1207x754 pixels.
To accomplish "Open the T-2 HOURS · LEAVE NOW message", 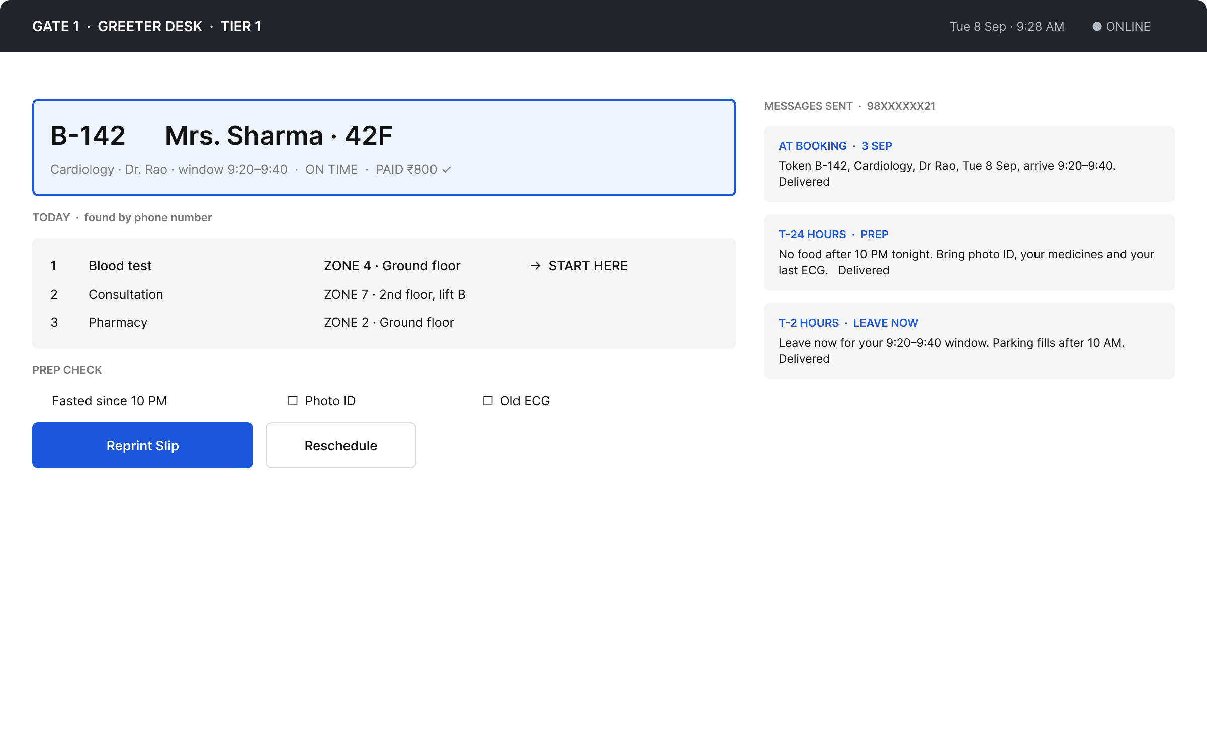I will point(970,341).
